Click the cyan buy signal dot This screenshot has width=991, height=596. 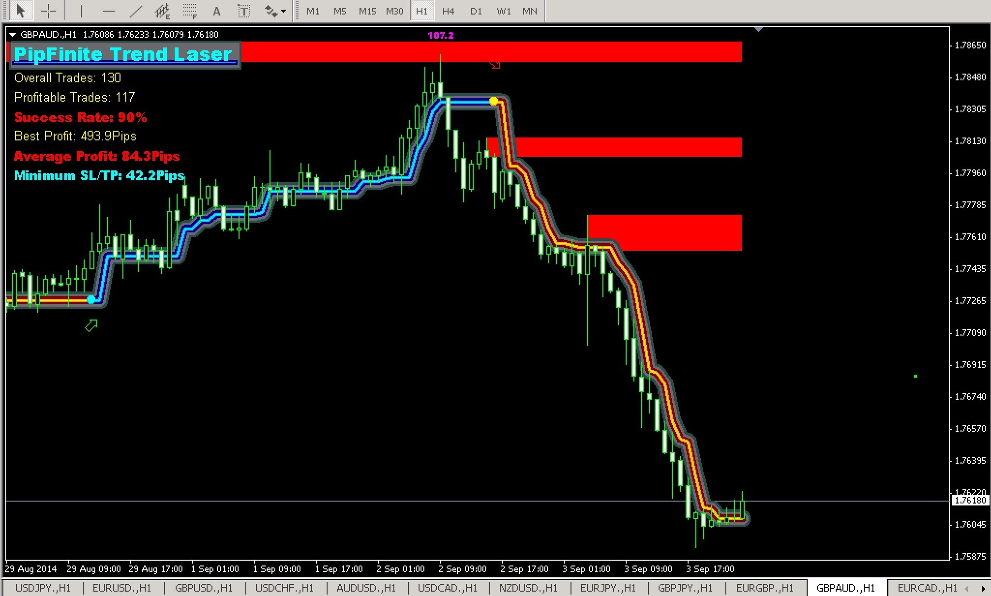click(x=91, y=300)
